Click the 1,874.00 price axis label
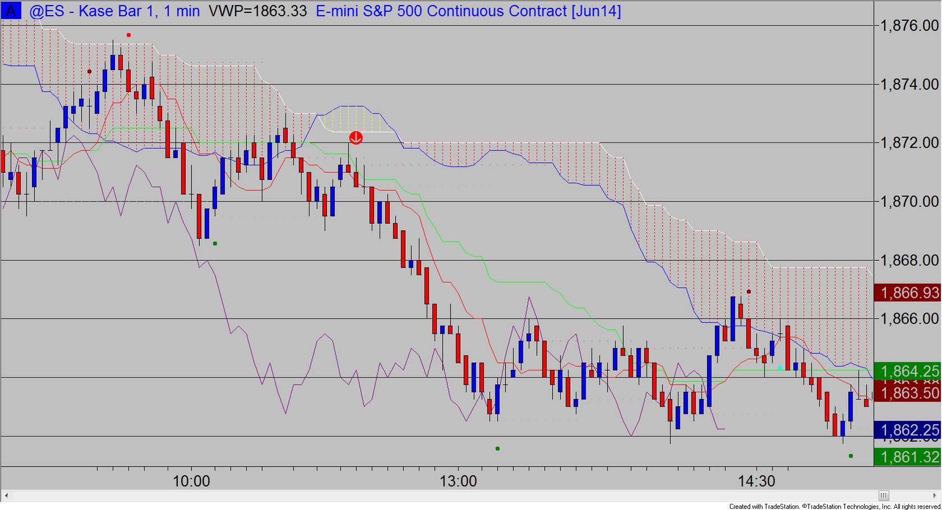Screen dimensions: 942x510 click(x=909, y=84)
